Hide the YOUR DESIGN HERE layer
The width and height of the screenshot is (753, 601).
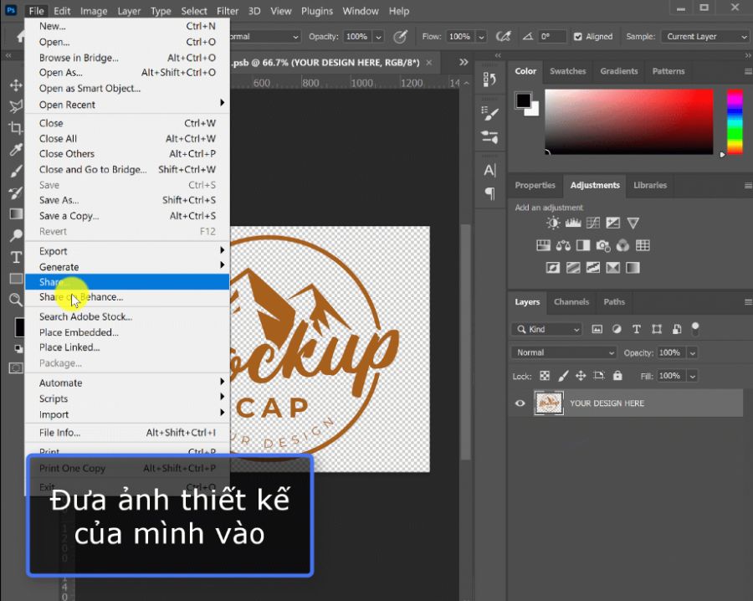(x=520, y=403)
